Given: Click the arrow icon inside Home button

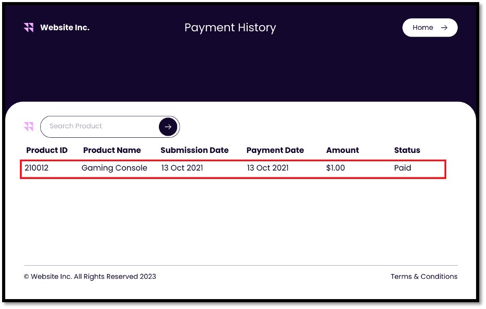Looking at the screenshot, I should point(444,28).
